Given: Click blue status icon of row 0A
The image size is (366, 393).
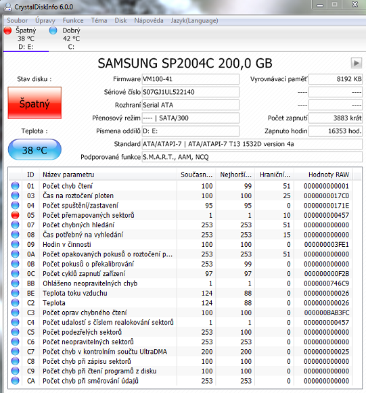Looking at the screenshot, I should tap(16, 254).
